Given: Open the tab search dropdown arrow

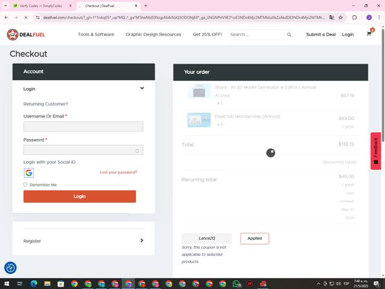Looking at the screenshot, I should [5, 5].
